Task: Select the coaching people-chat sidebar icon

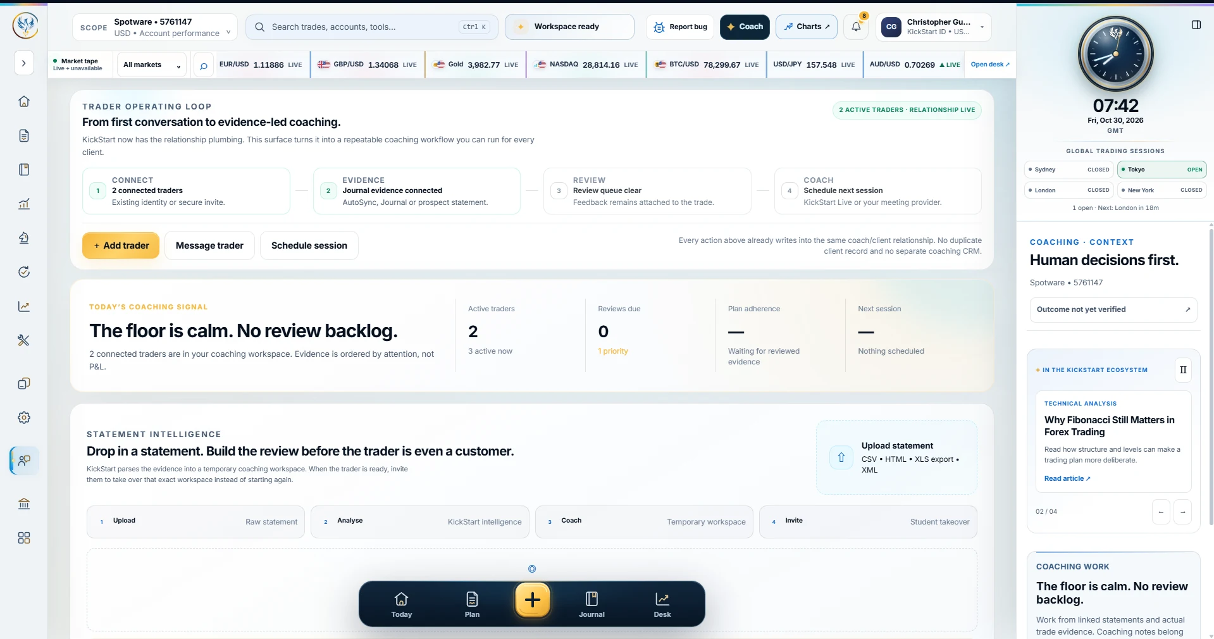Action: coord(25,461)
